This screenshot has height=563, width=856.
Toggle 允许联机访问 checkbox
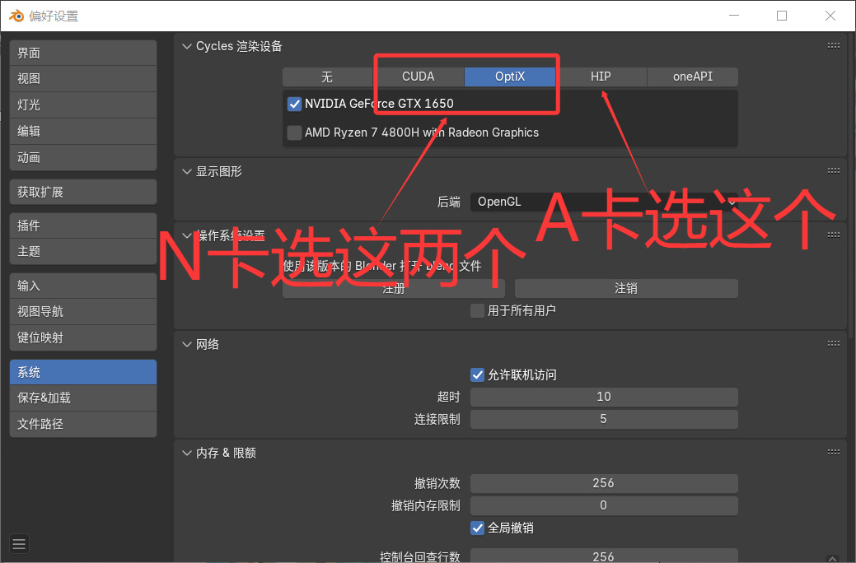477,375
